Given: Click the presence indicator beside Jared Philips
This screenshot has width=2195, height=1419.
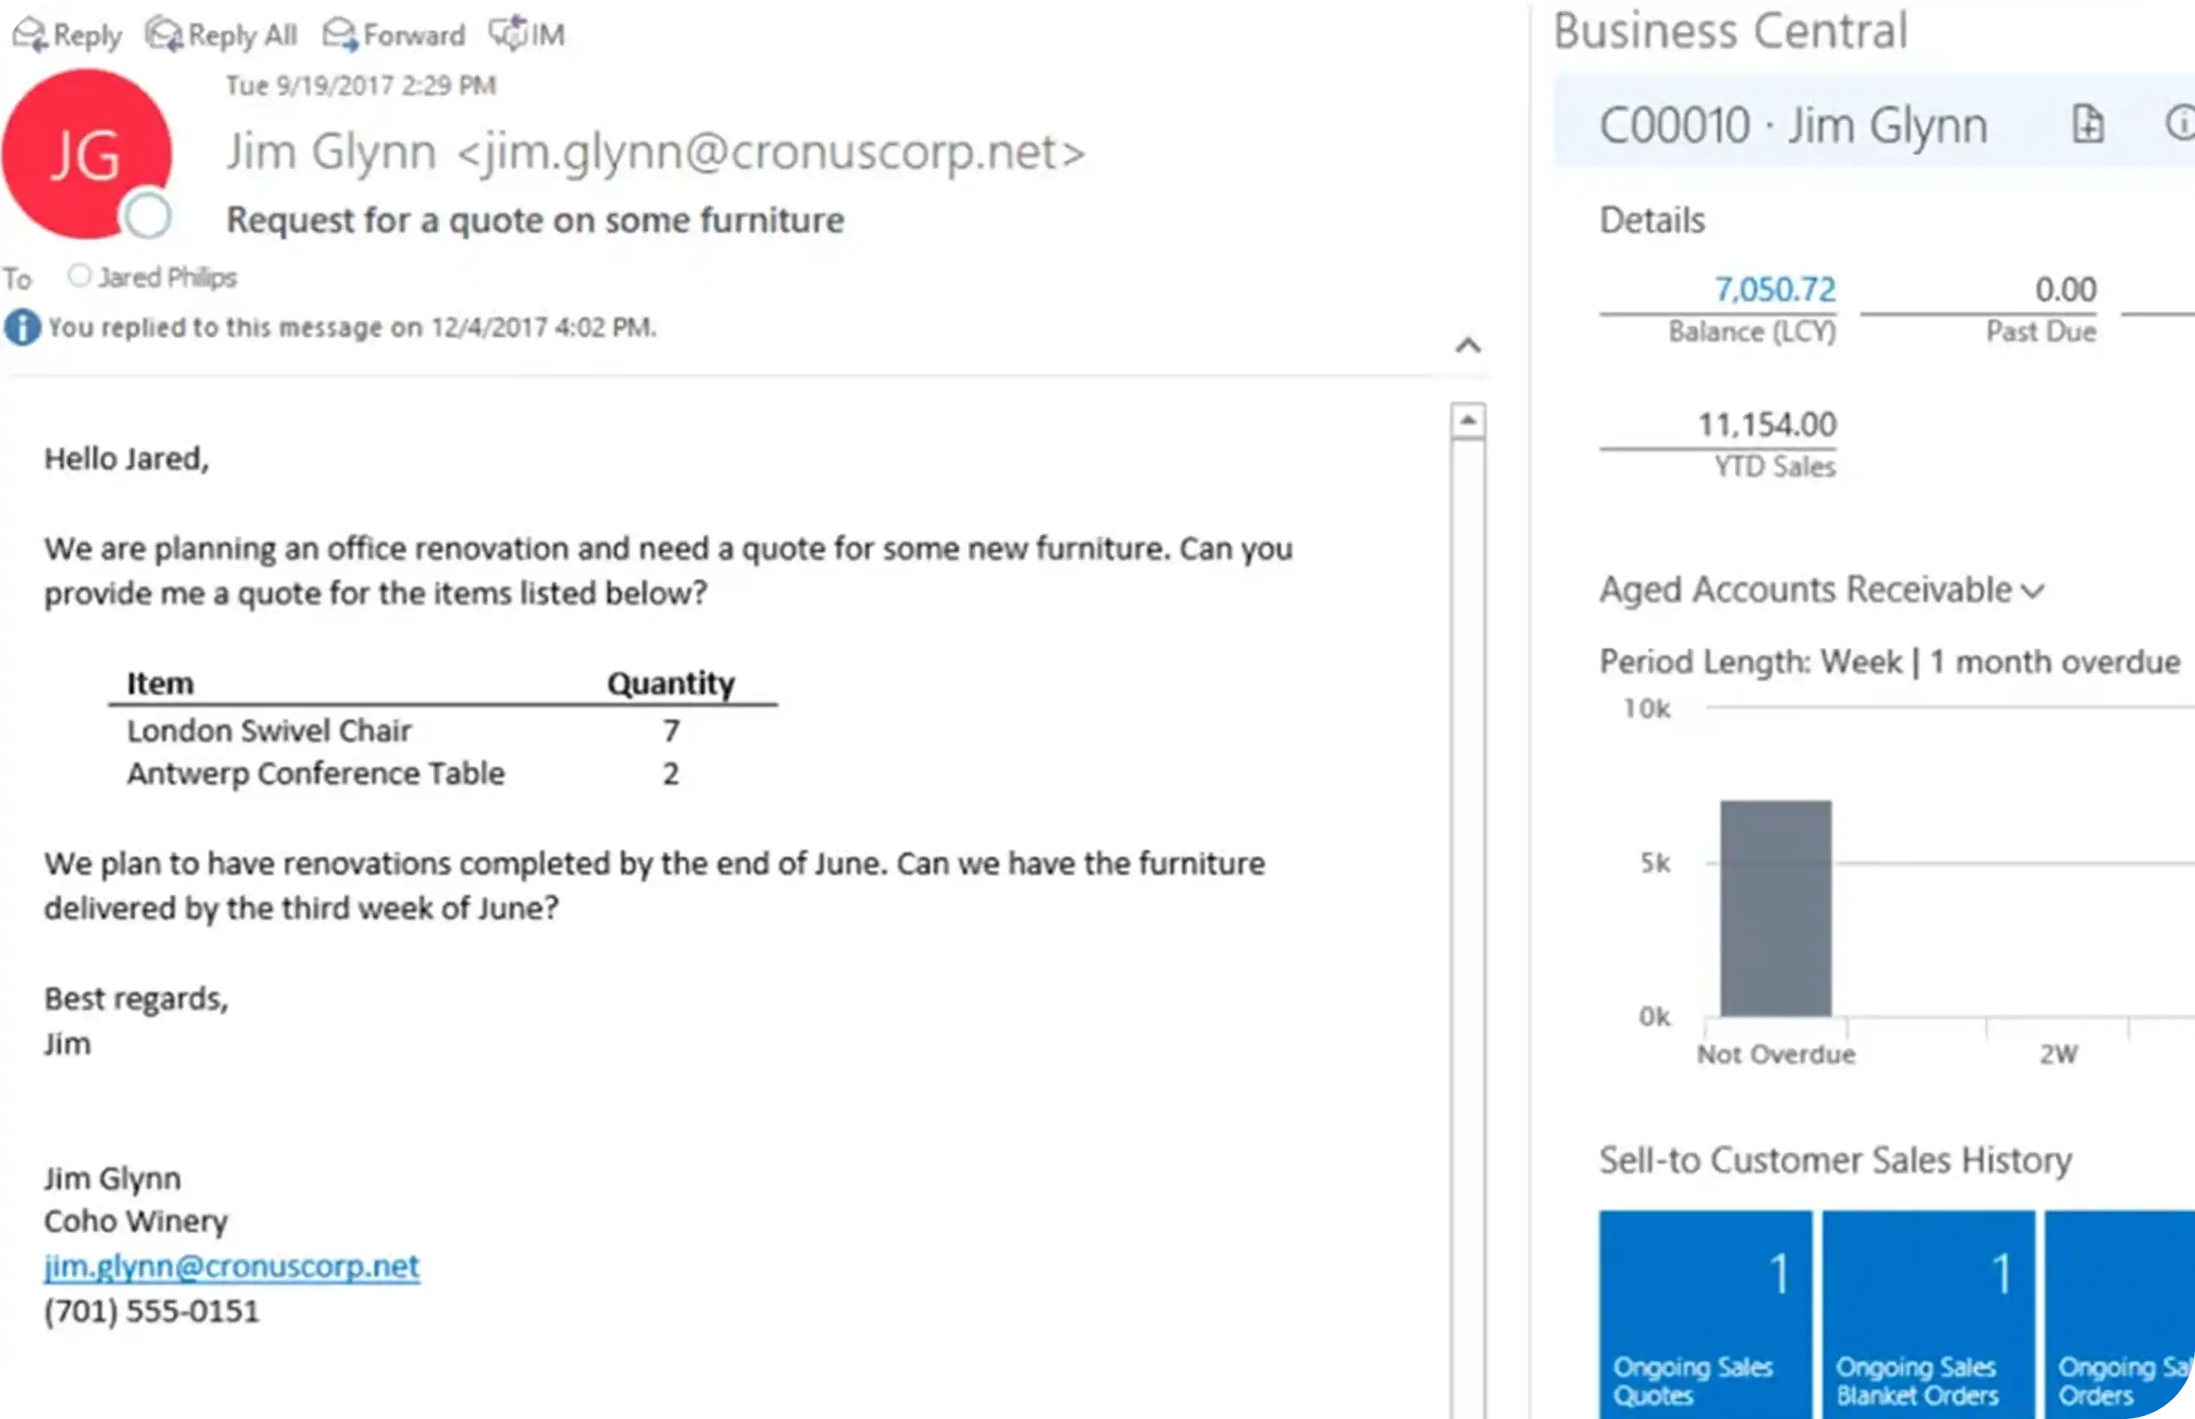Looking at the screenshot, I should pos(79,276).
